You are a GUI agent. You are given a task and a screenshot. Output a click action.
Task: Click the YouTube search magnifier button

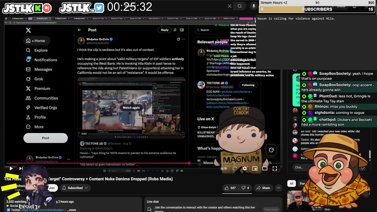coord(240,6)
